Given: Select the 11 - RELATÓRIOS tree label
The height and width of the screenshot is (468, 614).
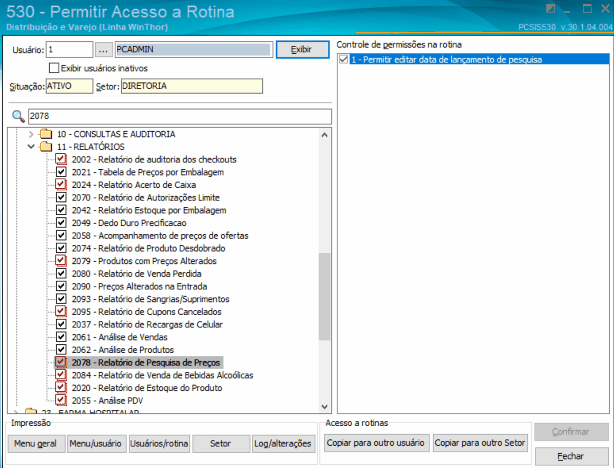Looking at the screenshot, I should click(91, 147).
